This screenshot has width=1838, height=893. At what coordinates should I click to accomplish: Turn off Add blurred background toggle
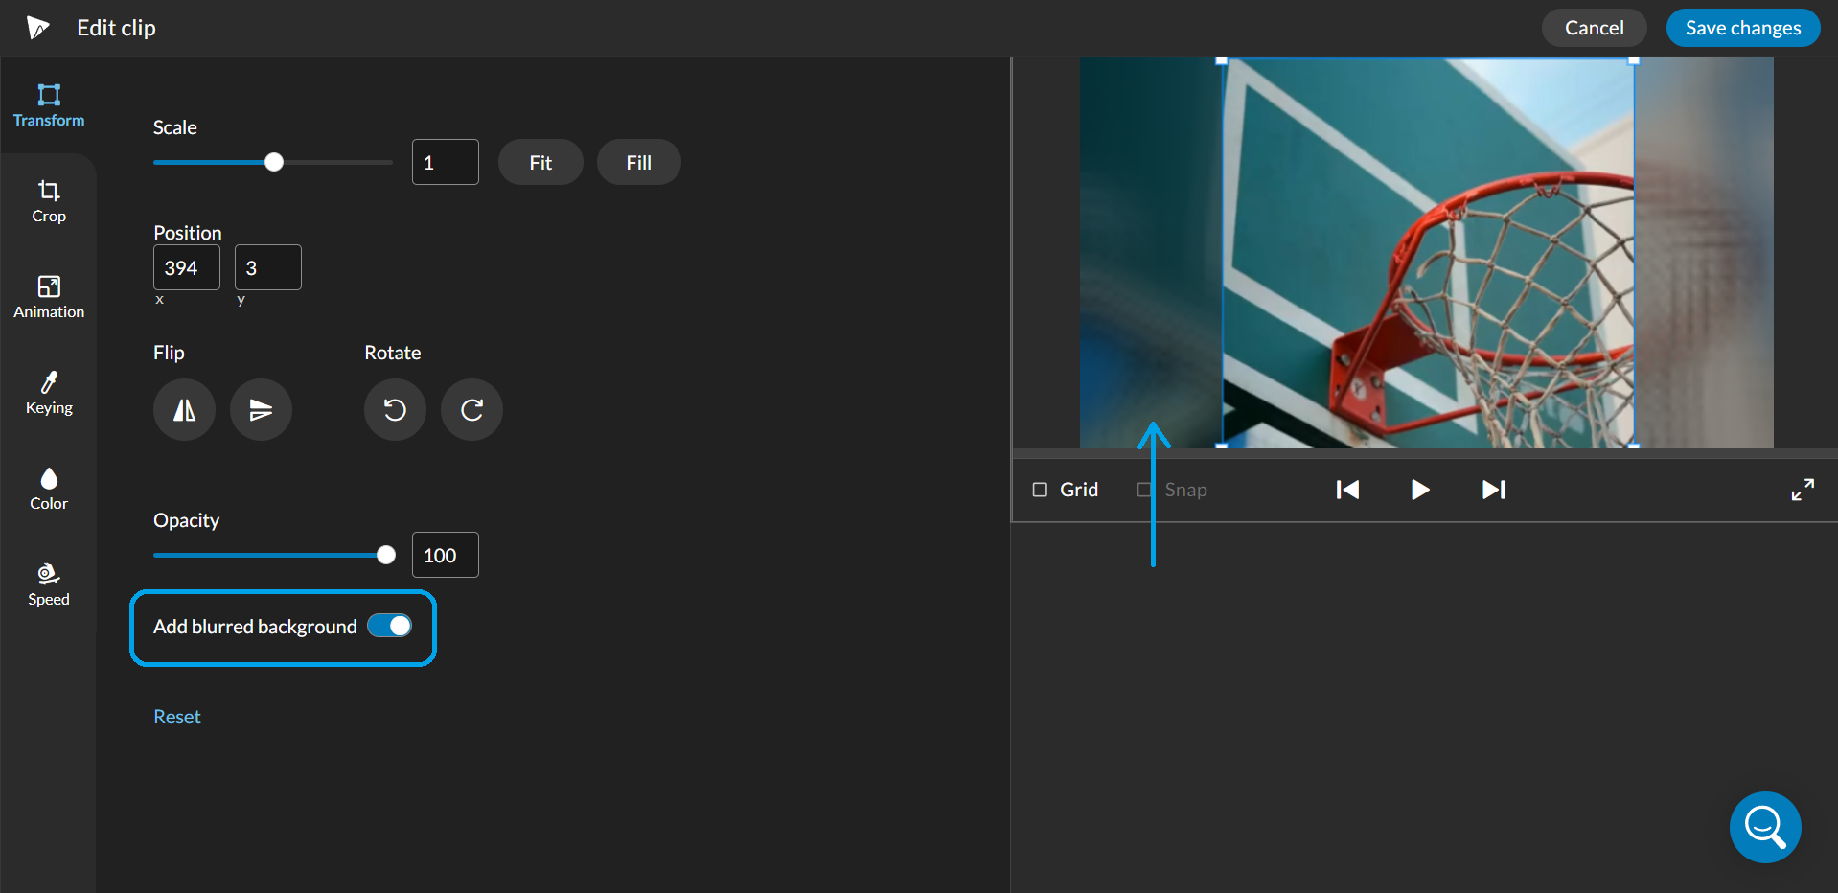click(x=390, y=626)
